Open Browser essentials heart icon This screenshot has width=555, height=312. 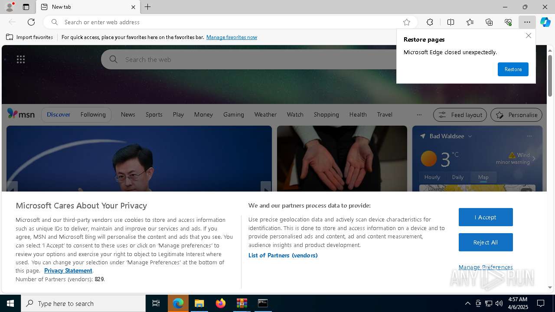click(508, 22)
